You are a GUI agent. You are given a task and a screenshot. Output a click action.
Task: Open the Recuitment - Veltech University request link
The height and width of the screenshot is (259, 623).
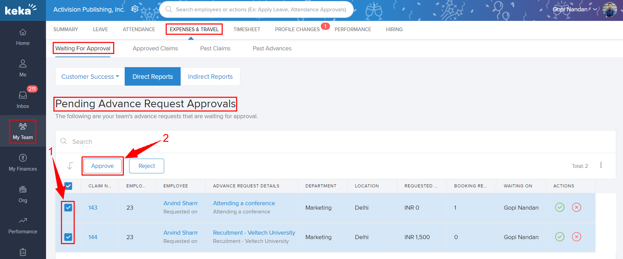coord(254,233)
